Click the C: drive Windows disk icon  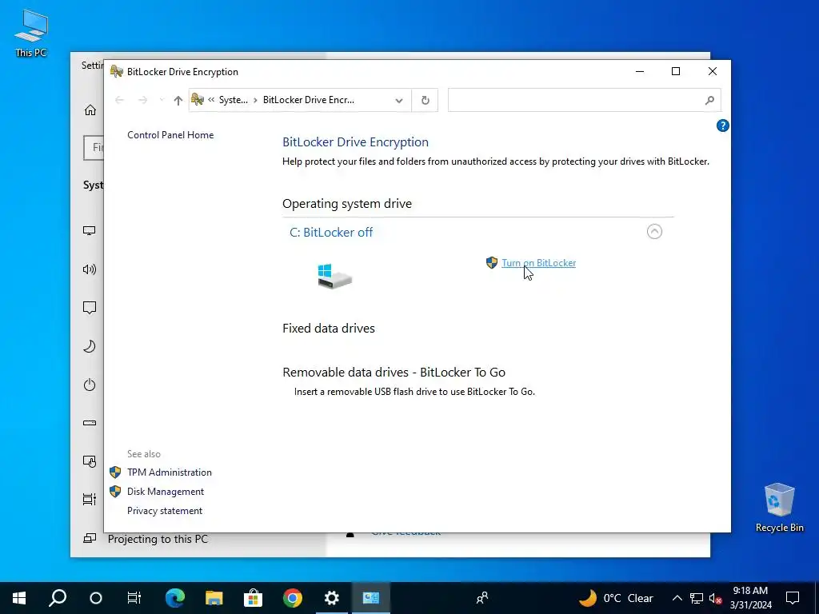[x=334, y=276]
